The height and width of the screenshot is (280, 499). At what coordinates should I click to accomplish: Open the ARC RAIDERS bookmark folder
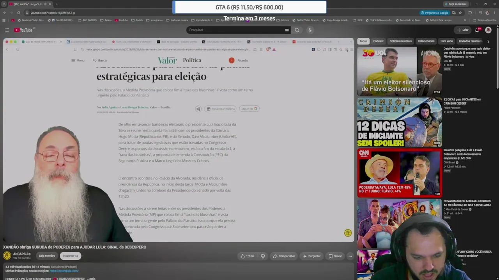[x=87, y=20]
